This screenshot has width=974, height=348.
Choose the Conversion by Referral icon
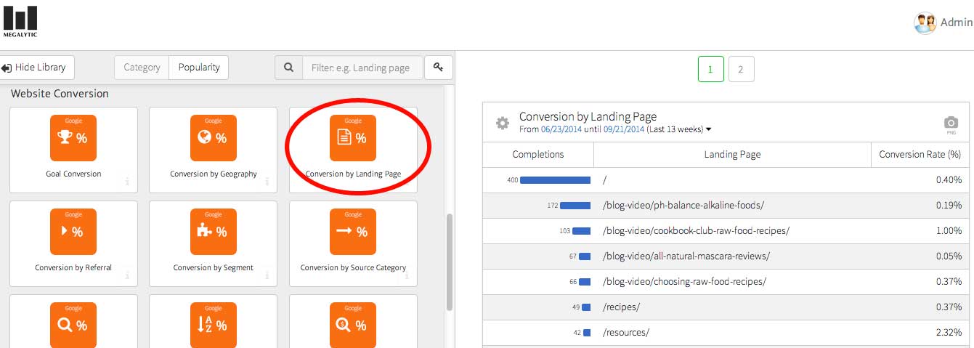coord(73,232)
